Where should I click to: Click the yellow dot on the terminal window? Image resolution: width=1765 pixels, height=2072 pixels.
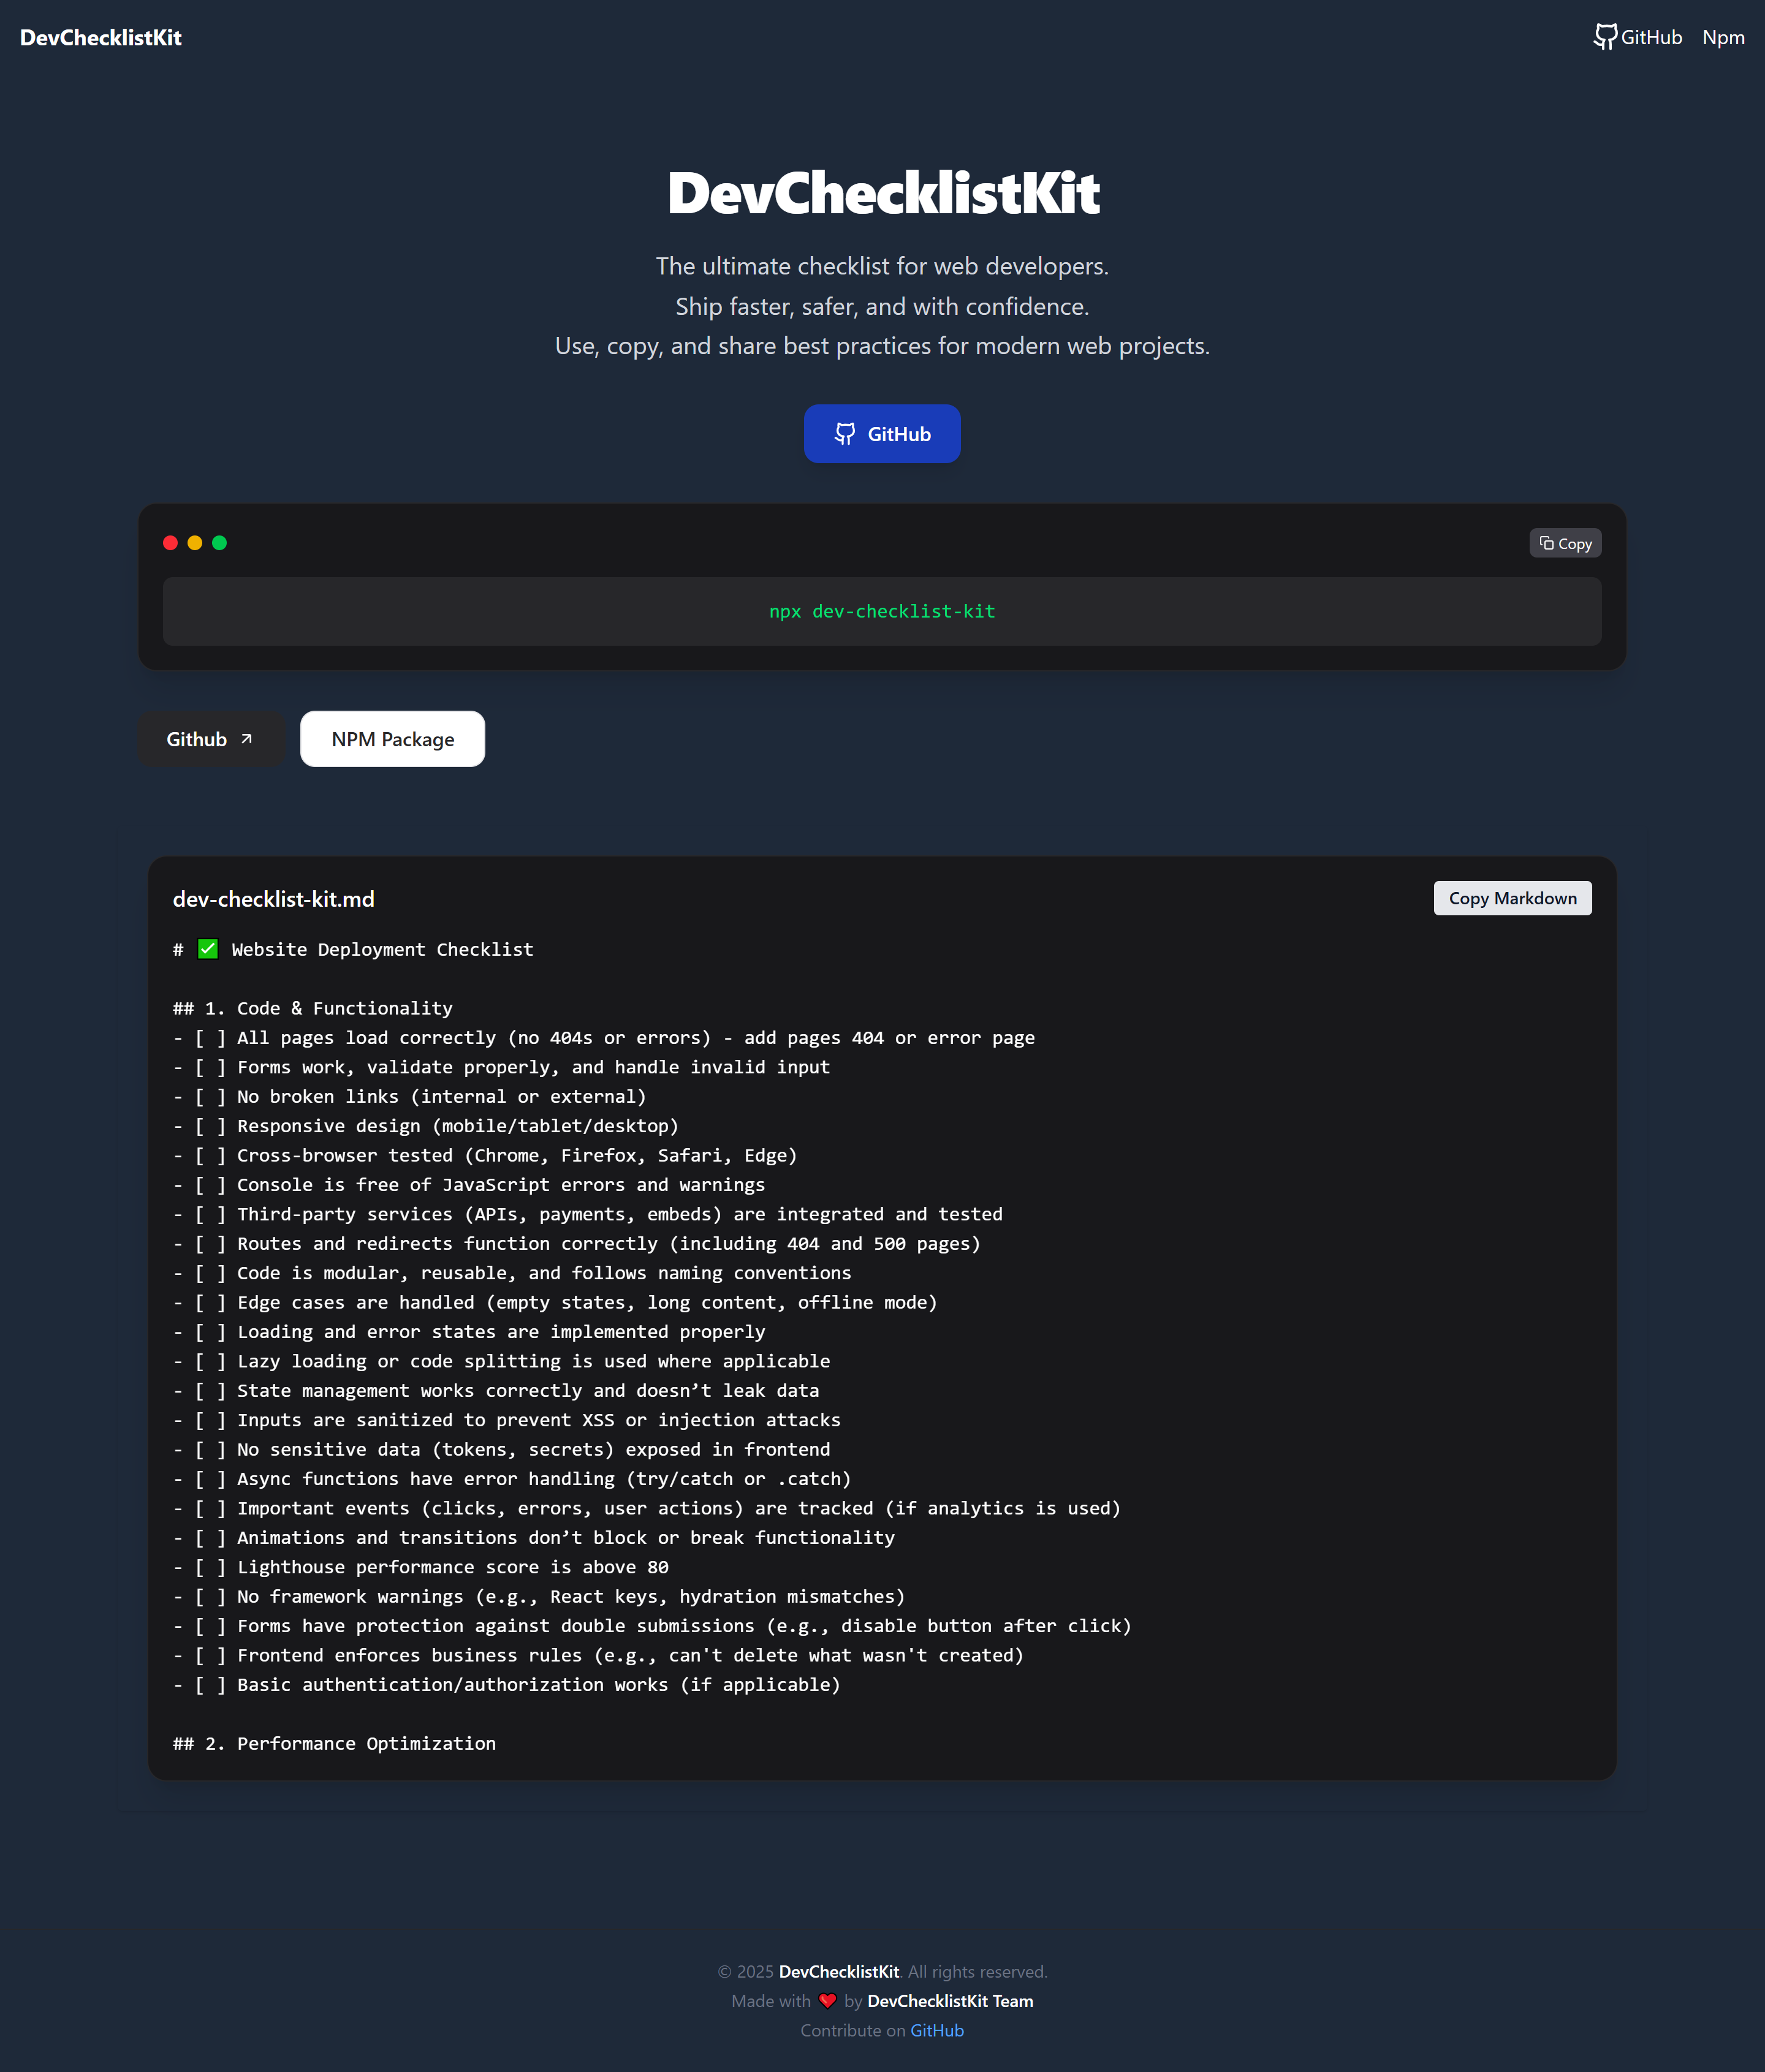pyautogui.click(x=195, y=543)
